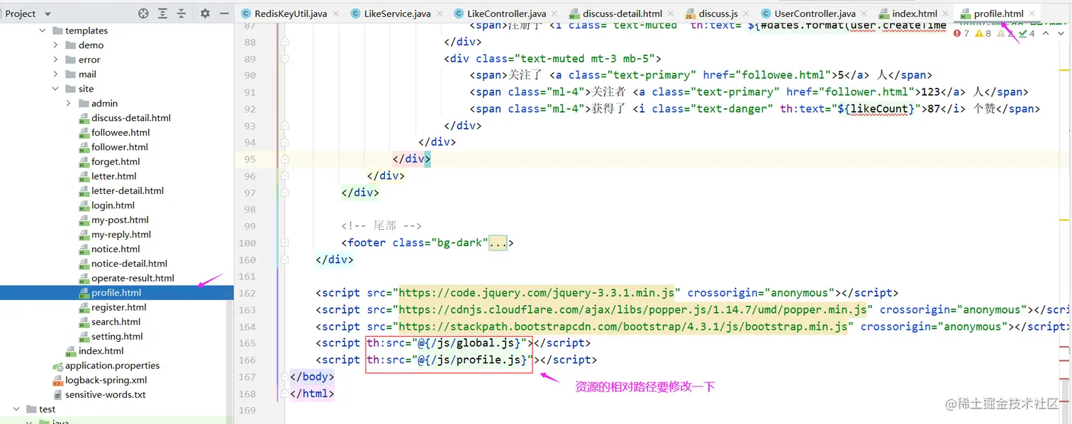This screenshot has height=424, width=1072.
Task: Expand the folded footer bg-dark block
Action: [x=498, y=243]
